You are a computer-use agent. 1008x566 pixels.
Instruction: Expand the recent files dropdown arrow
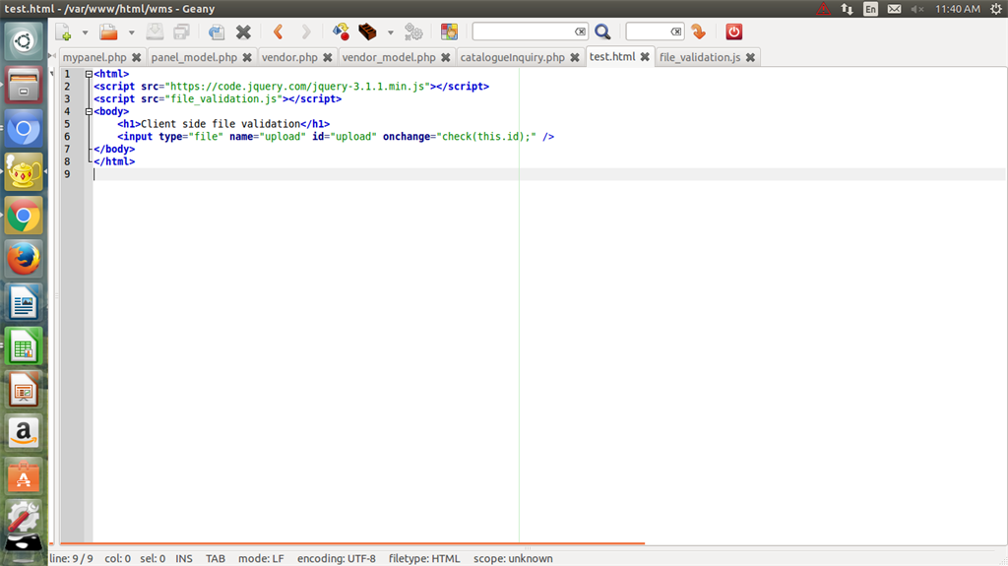(131, 32)
